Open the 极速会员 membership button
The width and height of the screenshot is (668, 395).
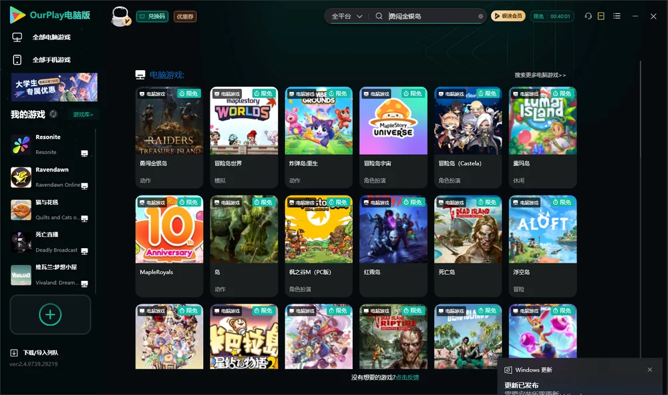click(508, 16)
